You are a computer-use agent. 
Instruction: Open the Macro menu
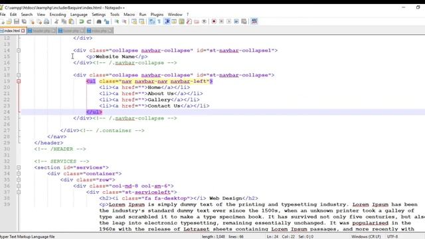click(129, 15)
